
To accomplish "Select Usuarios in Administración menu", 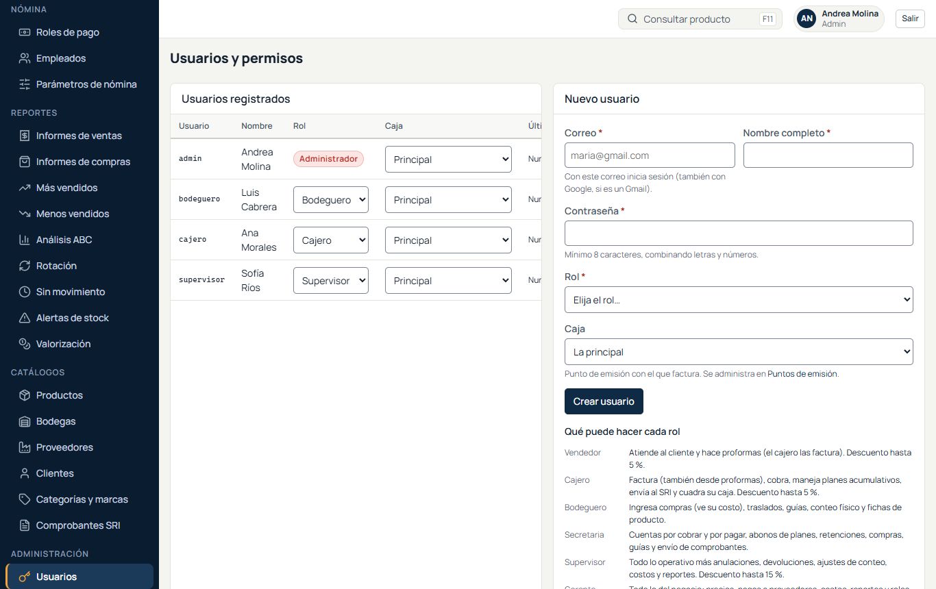I will (79, 577).
